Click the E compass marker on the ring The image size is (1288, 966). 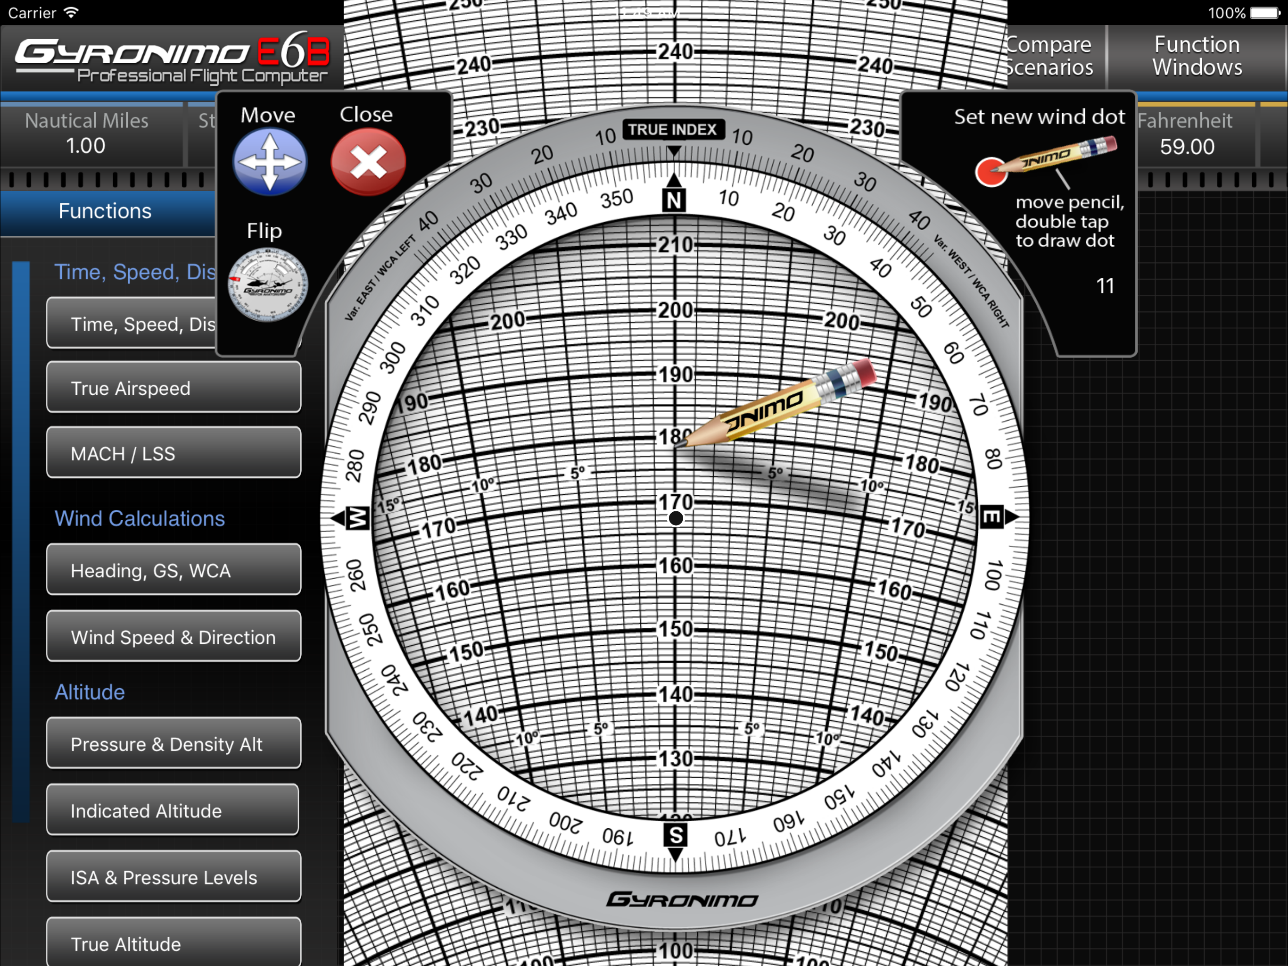coord(991,517)
